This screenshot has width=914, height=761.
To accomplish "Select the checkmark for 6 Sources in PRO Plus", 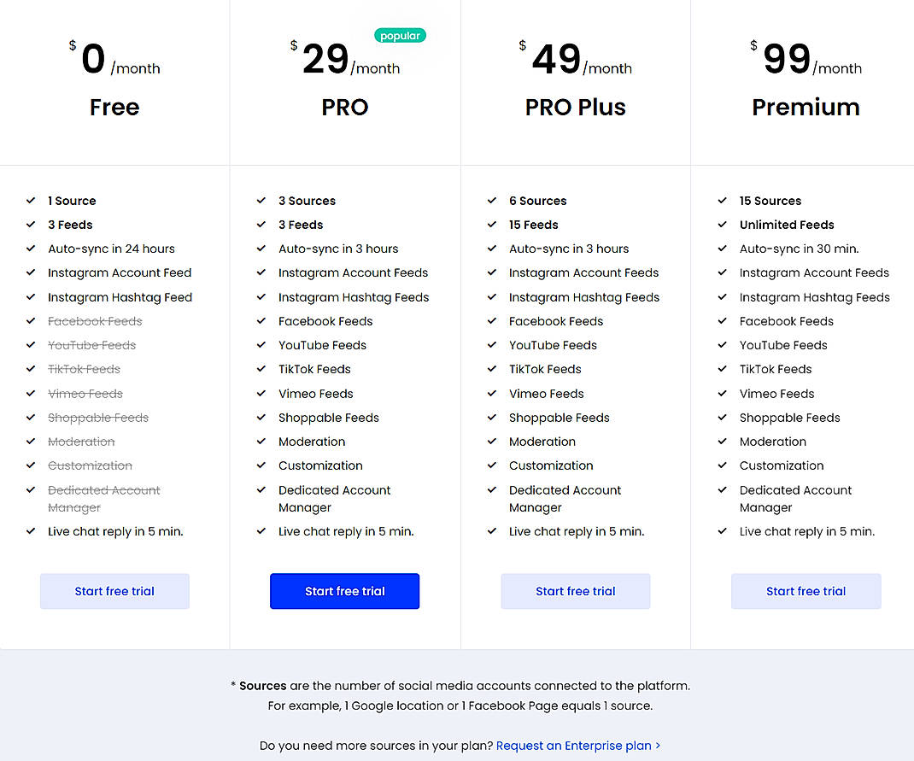I will coord(492,201).
